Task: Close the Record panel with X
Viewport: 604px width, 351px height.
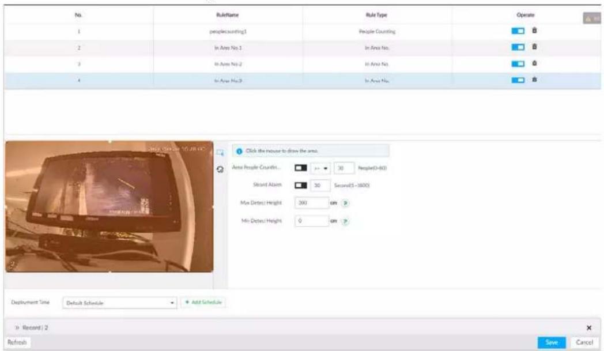Action: [x=588, y=328]
